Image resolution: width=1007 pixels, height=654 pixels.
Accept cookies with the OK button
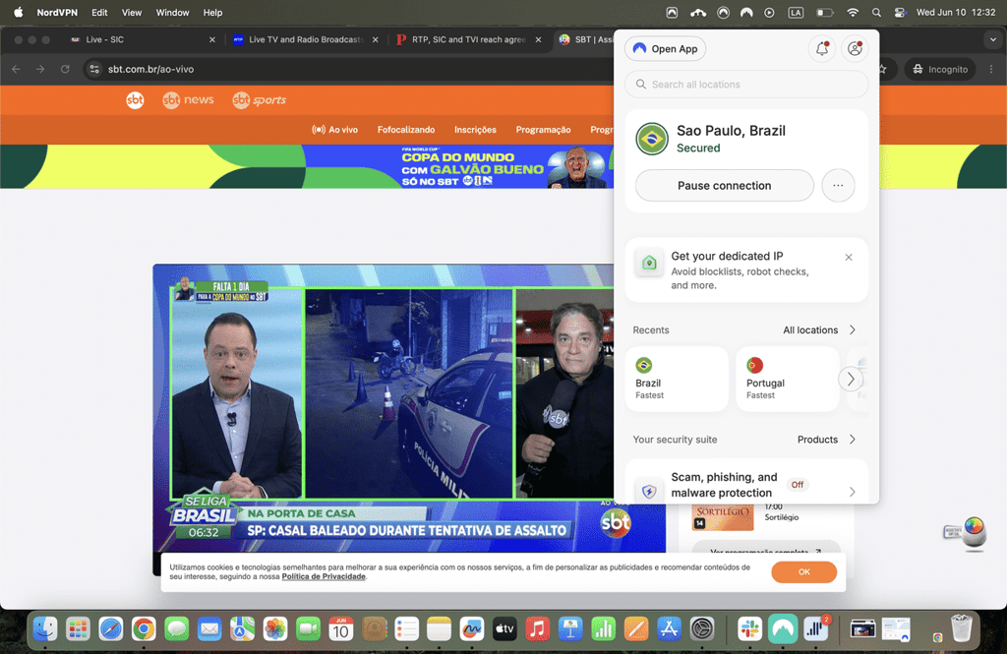(x=804, y=571)
